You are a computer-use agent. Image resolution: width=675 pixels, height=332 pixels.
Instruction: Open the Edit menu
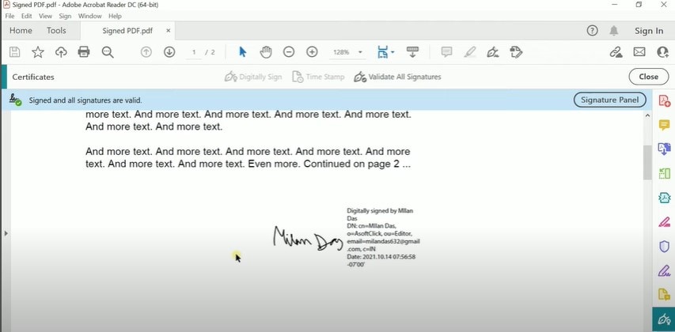pos(27,16)
